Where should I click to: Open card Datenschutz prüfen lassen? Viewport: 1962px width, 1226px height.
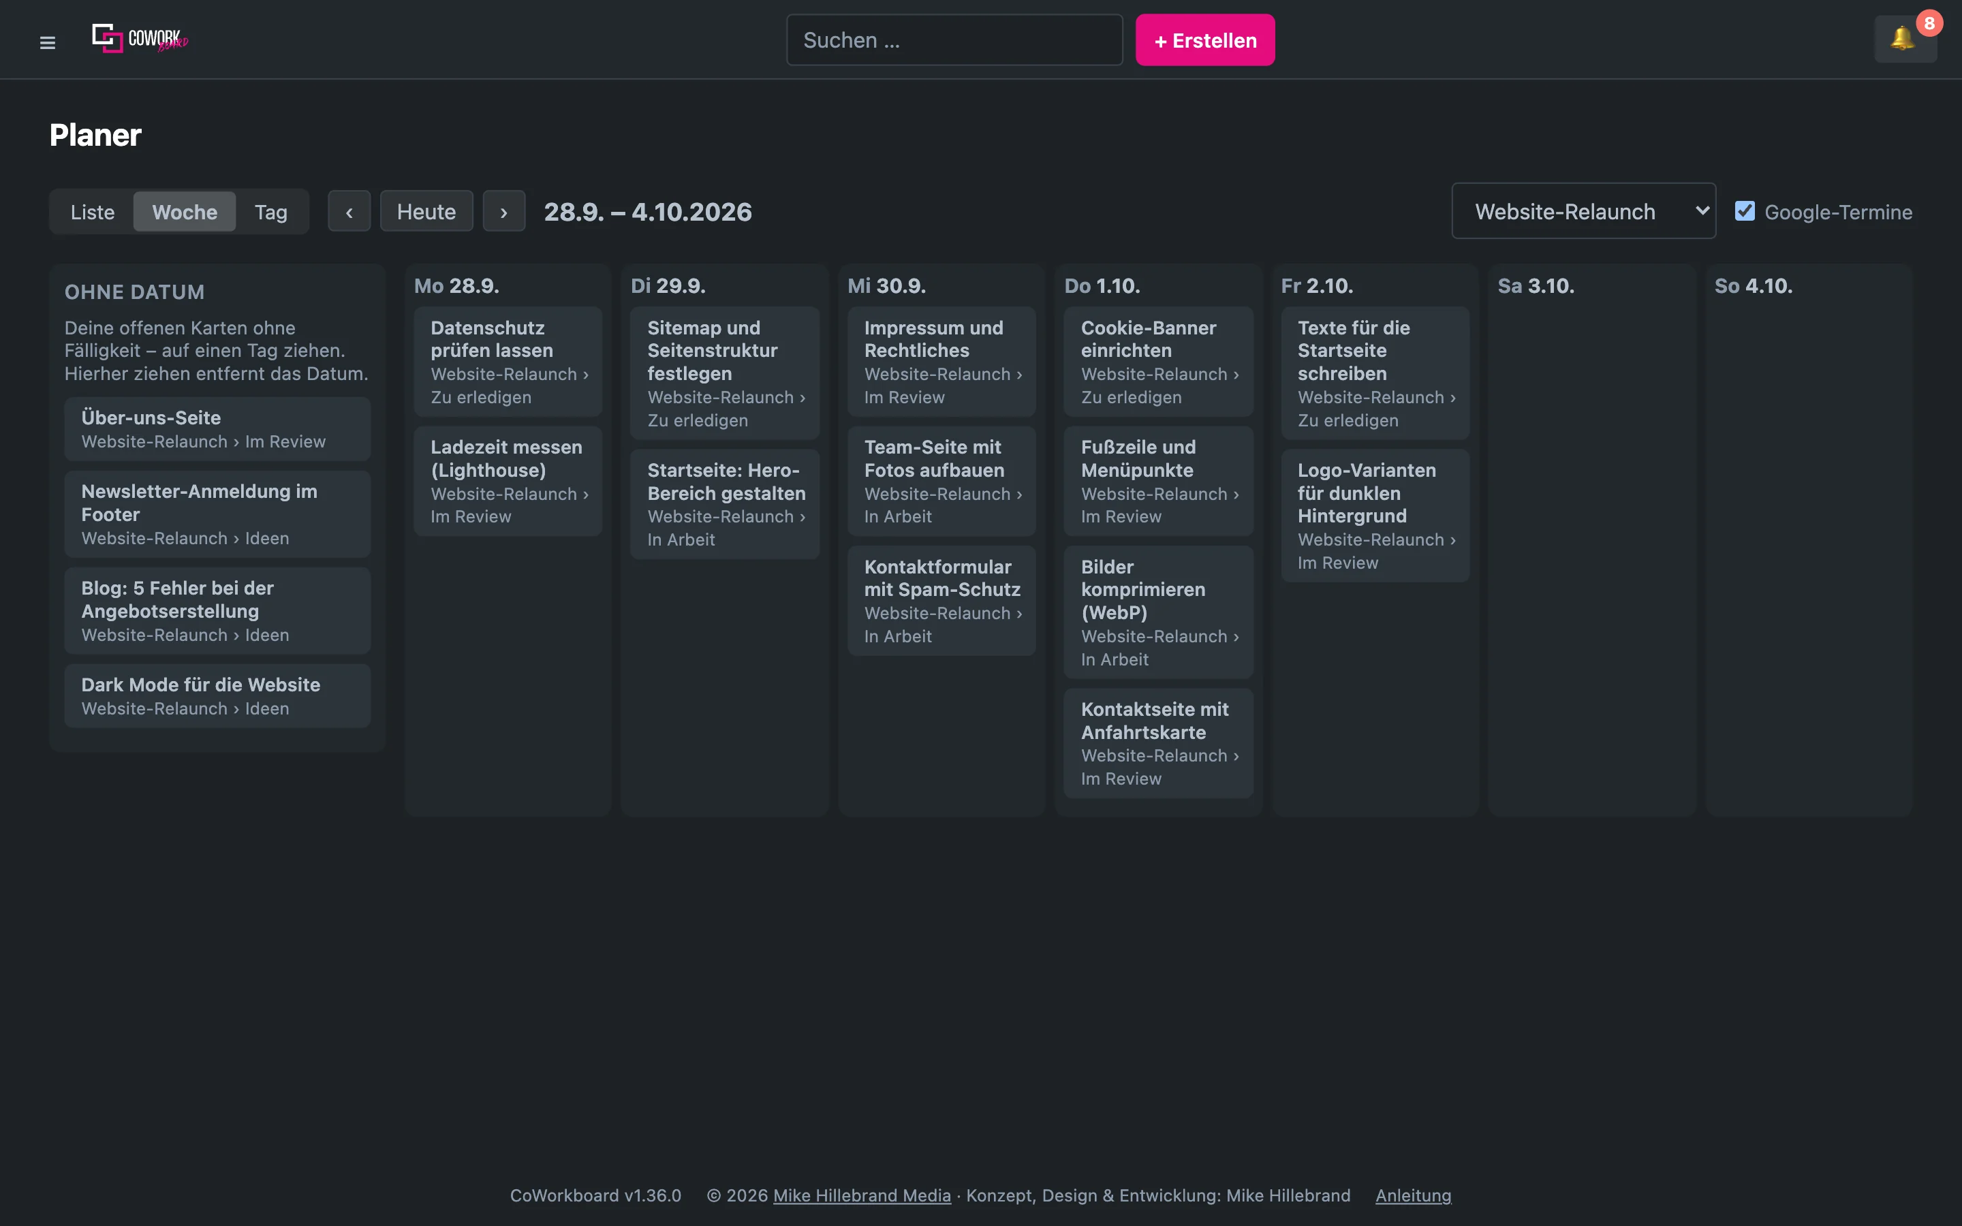tap(508, 362)
